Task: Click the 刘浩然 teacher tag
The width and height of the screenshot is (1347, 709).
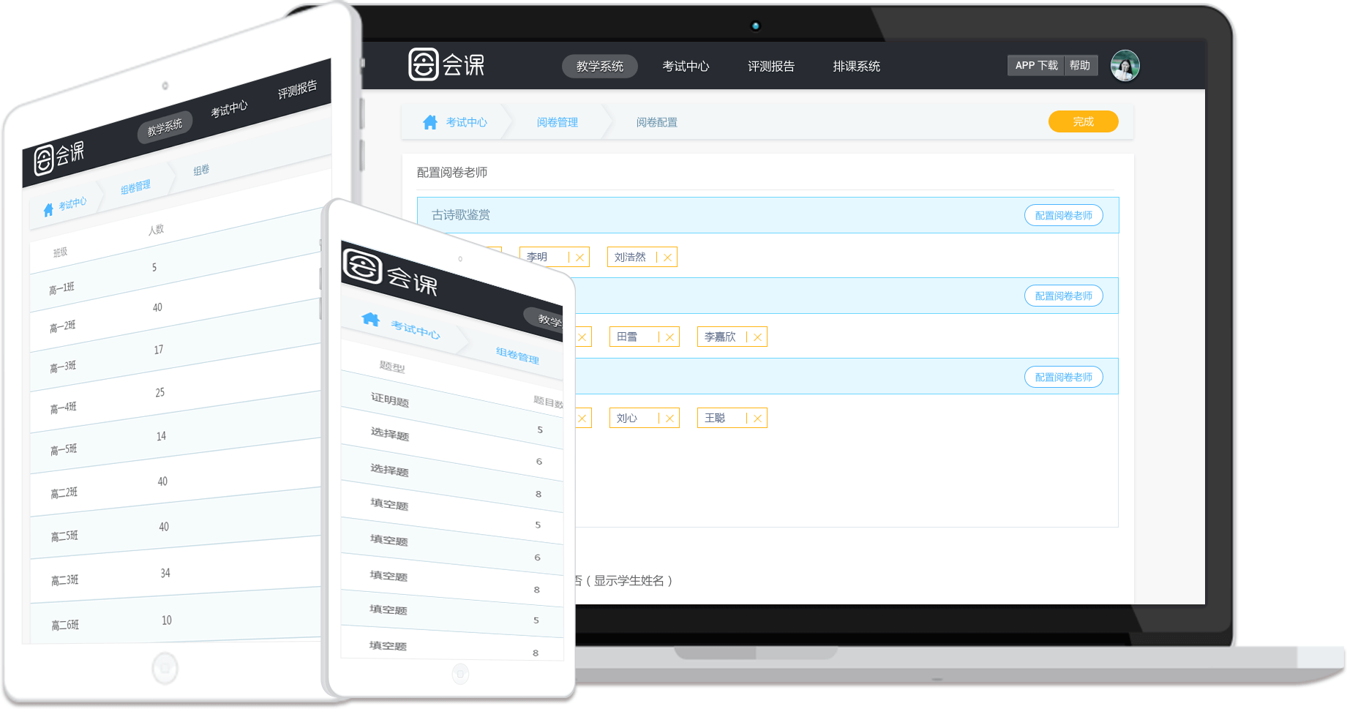Action: pyautogui.click(x=642, y=257)
